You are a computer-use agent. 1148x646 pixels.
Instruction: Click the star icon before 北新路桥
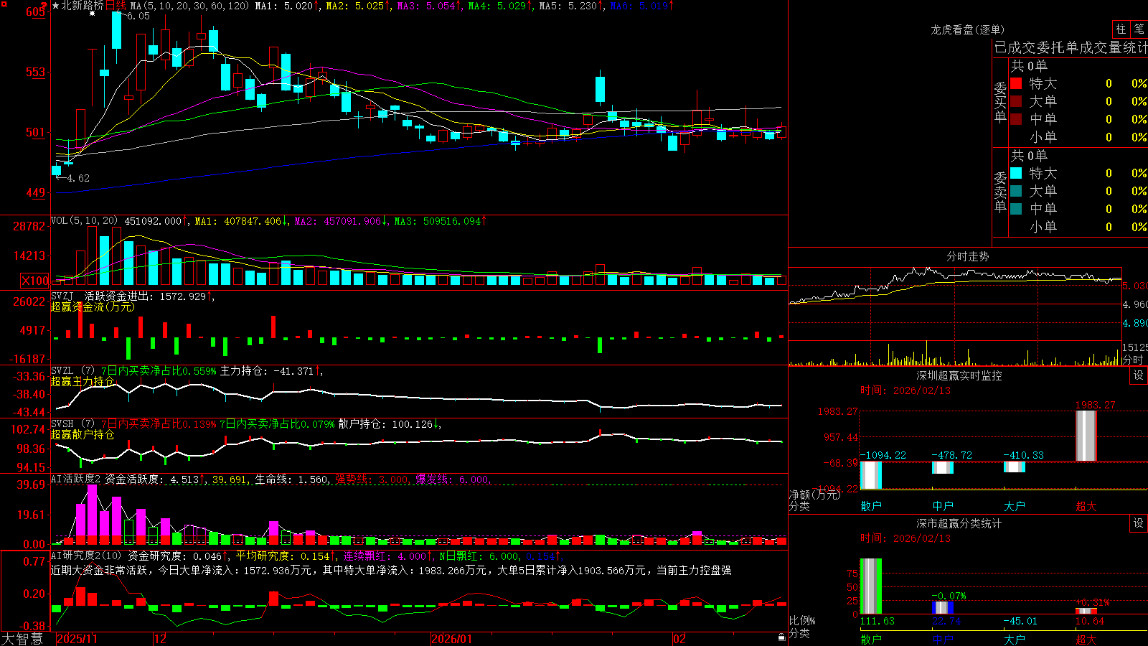[56, 6]
